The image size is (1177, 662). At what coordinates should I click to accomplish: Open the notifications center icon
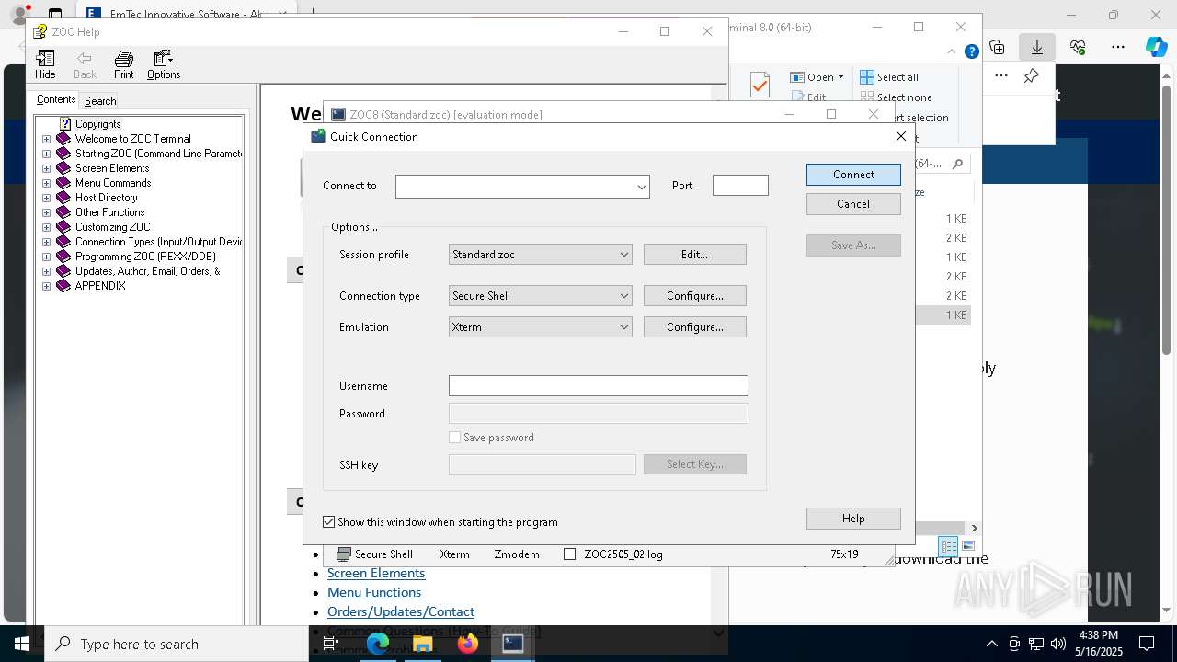(x=1147, y=644)
